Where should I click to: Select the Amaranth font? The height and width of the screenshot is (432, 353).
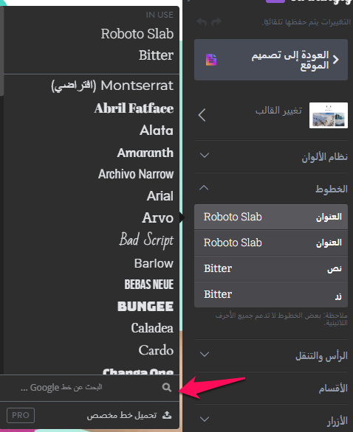click(145, 153)
